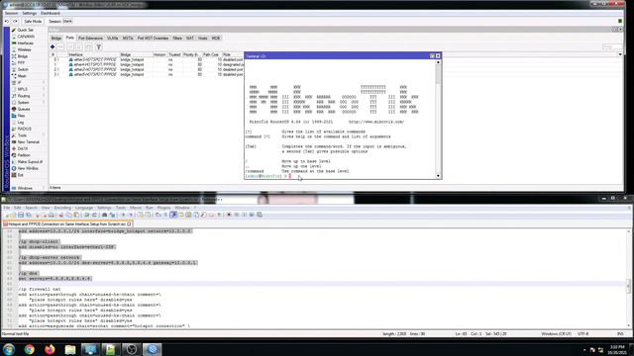The height and width of the screenshot is (356, 634).
Task: Open column dropdown arrow at table right edge
Action: coord(620,54)
